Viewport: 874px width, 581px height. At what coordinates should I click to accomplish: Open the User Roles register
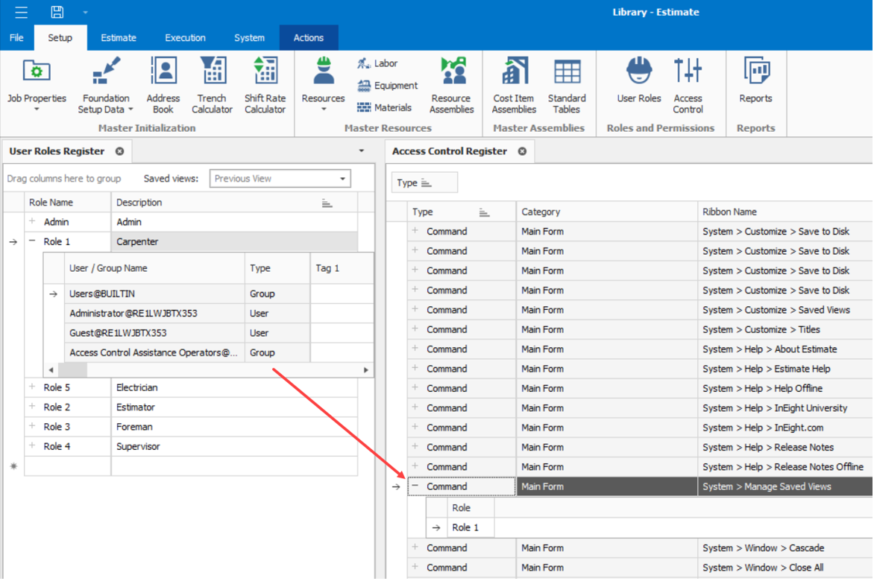(x=638, y=84)
